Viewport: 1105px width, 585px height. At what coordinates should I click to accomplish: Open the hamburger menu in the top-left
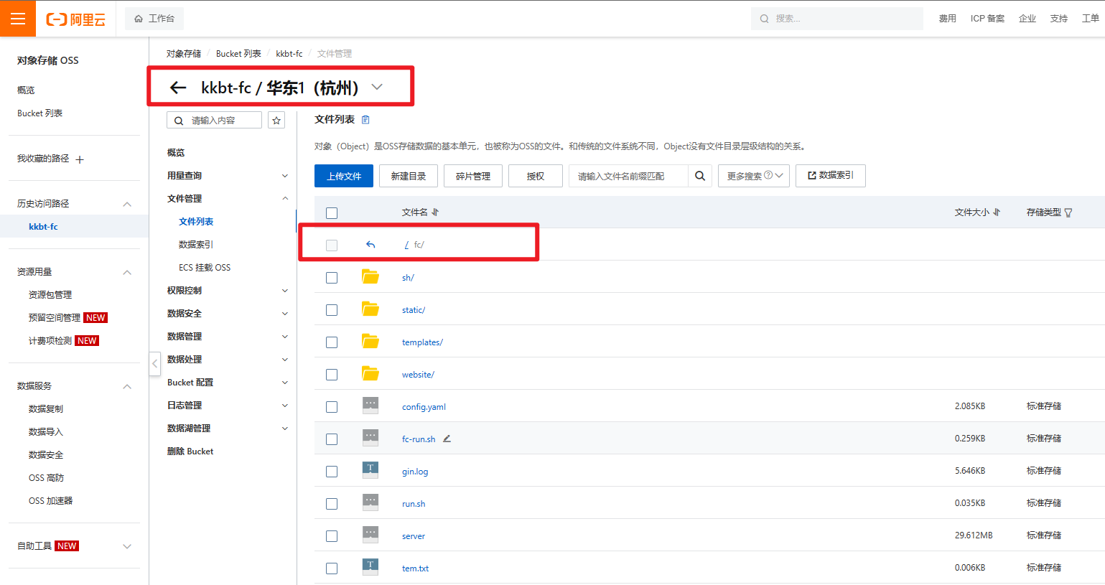(18, 19)
